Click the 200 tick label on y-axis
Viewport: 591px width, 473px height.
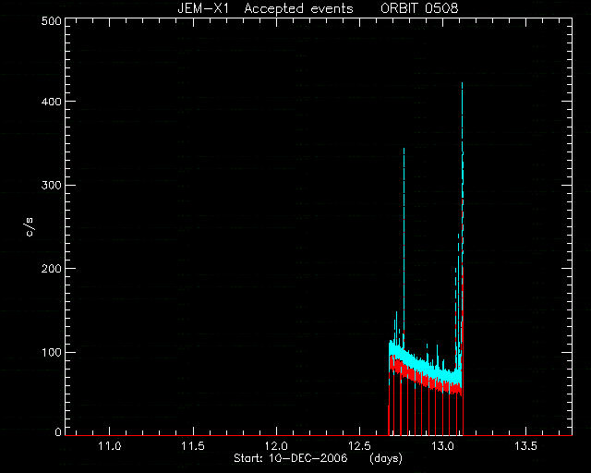[x=52, y=269]
